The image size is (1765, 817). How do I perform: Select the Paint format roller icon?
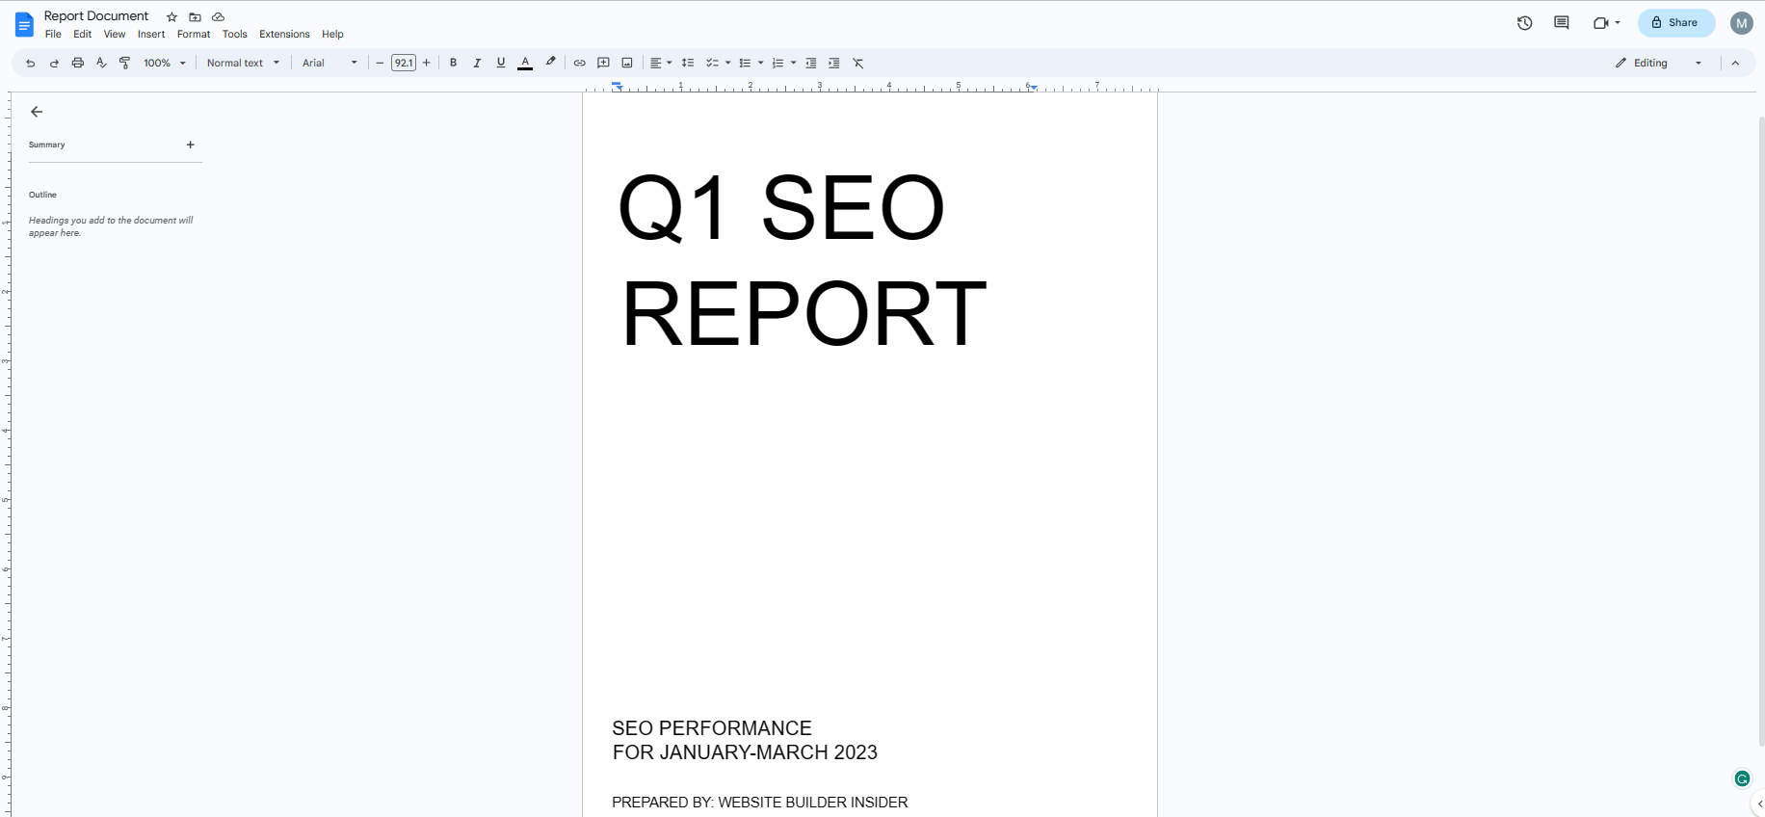pyautogui.click(x=124, y=63)
